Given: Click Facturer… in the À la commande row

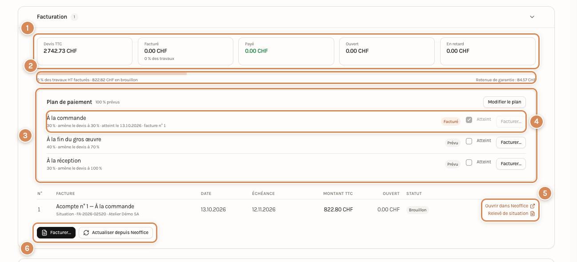Looking at the screenshot, I should click(x=511, y=121).
